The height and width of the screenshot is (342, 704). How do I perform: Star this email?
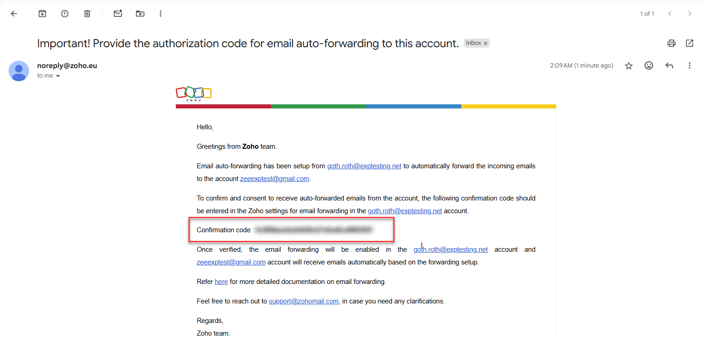click(x=629, y=66)
